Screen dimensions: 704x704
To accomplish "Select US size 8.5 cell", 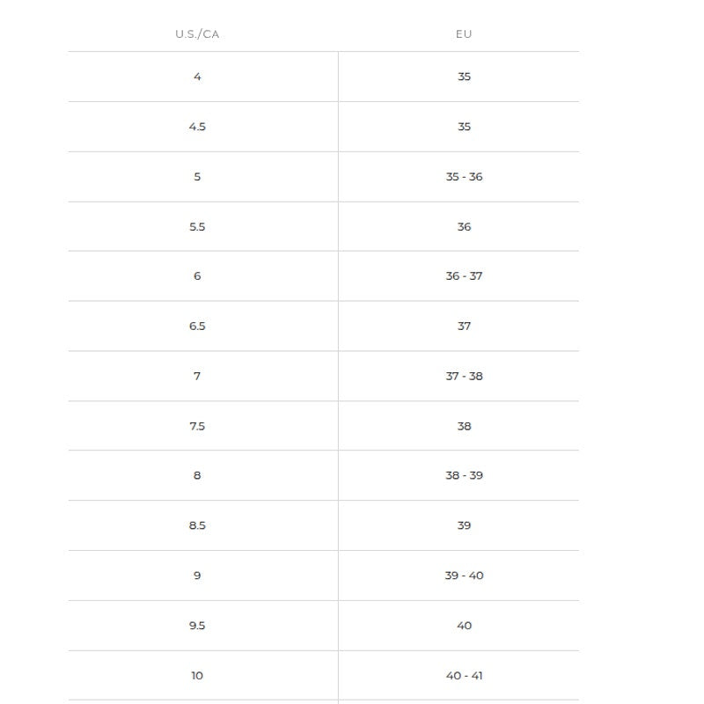I will tap(197, 526).
